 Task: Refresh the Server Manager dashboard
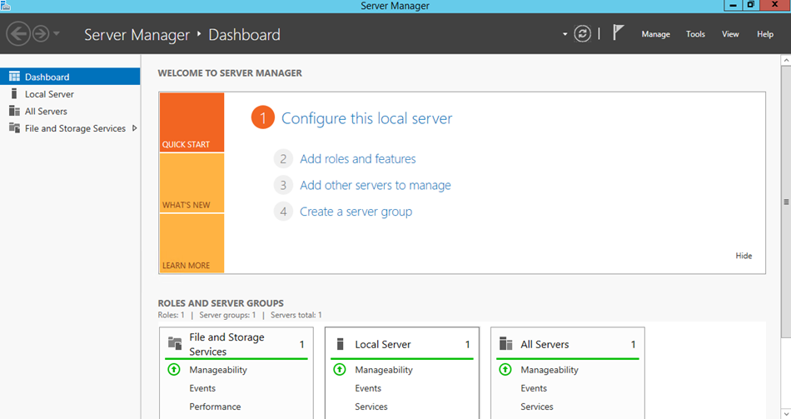pos(582,34)
